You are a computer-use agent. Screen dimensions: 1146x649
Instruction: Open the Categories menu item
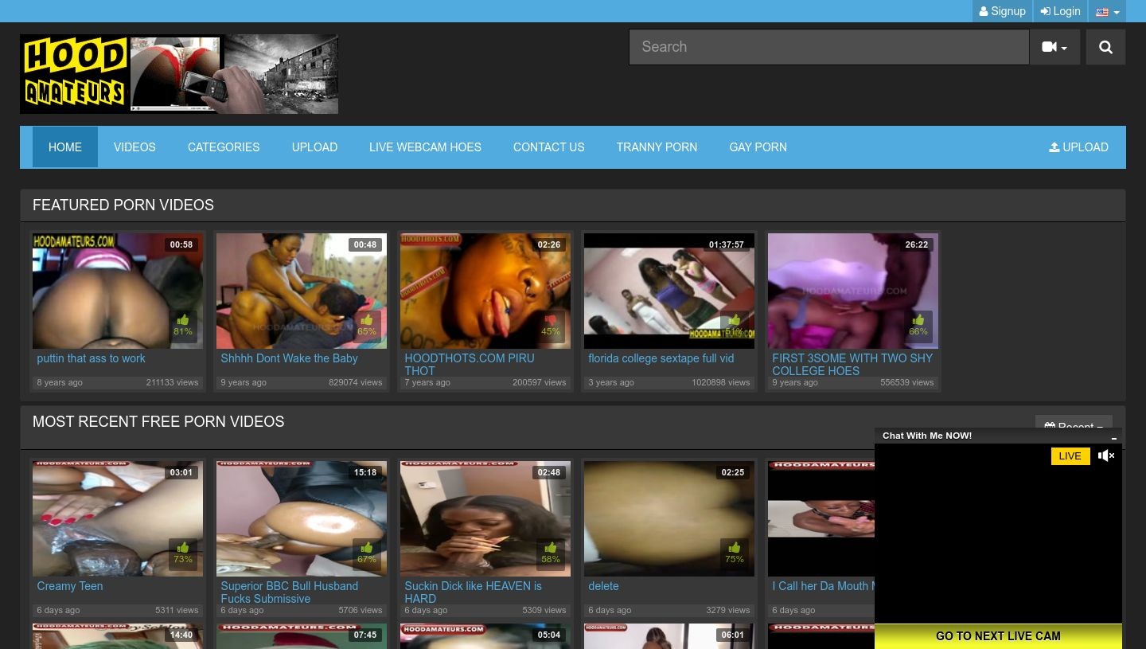[224, 147]
